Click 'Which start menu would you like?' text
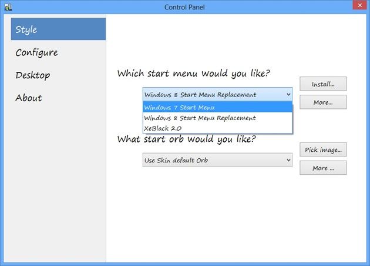Screen dimensions: 370x266 click(x=193, y=74)
